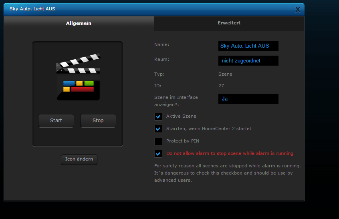Screen dimensions: 339x219
Task: Click the Icon ändern button
Action: coord(79,159)
